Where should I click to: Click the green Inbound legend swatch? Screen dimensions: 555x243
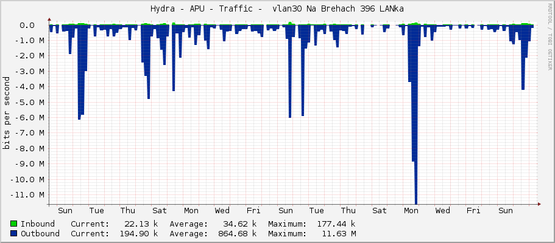(14, 224)
